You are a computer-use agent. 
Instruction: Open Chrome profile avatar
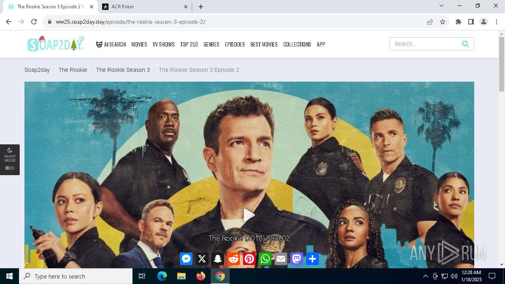(484, 22)
